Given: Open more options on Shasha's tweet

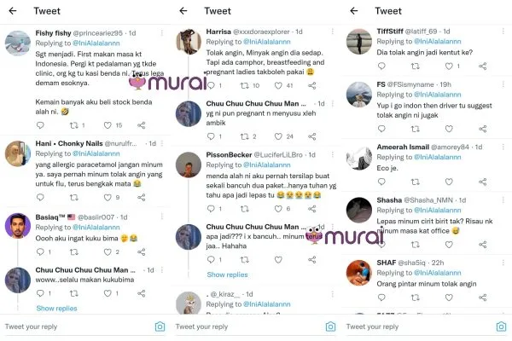Looking at the screenshot, I should pyautogui.click(x=503, y=199).
